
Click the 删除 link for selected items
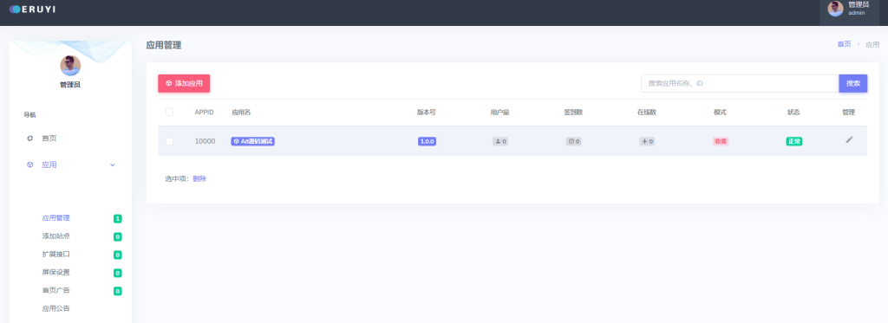[199, 178]
